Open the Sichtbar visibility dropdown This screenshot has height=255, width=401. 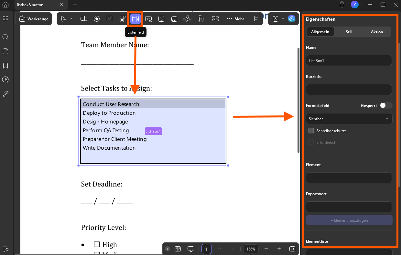pos(349,119)
